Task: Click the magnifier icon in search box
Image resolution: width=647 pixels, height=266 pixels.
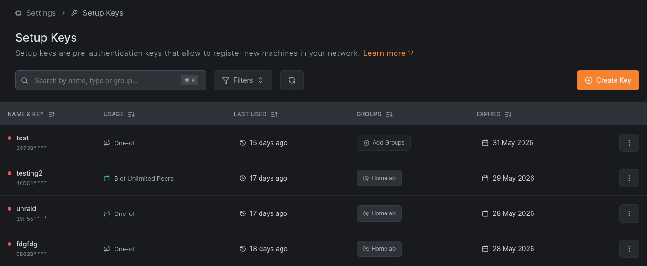Action: 25,80
